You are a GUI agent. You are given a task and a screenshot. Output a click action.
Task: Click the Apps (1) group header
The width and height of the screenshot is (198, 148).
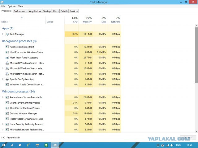coord(8,28)
